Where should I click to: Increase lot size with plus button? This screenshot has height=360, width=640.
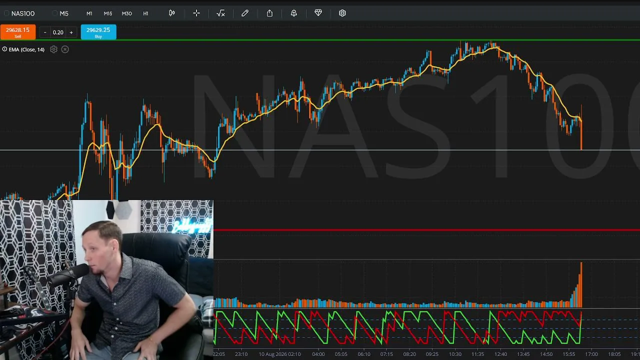[71, 32]
